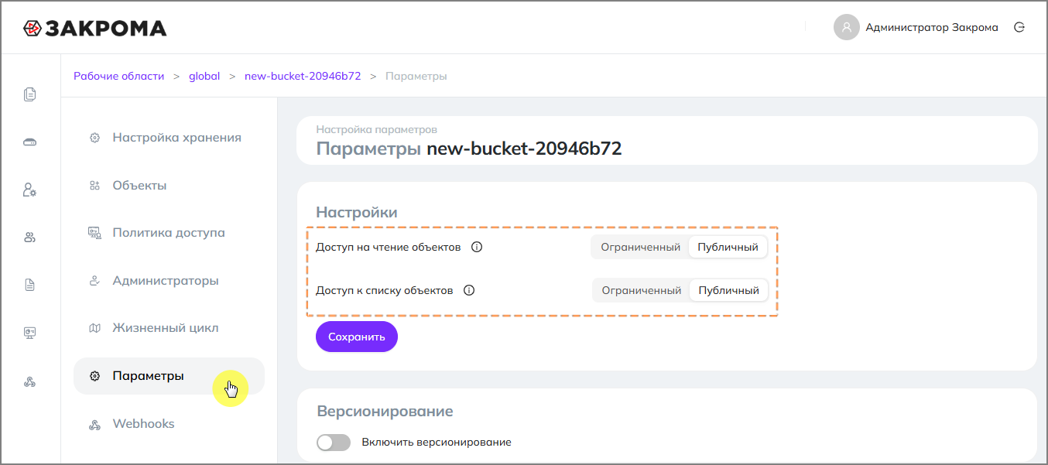Click the person icon beside Администраторы

point(94,281)
